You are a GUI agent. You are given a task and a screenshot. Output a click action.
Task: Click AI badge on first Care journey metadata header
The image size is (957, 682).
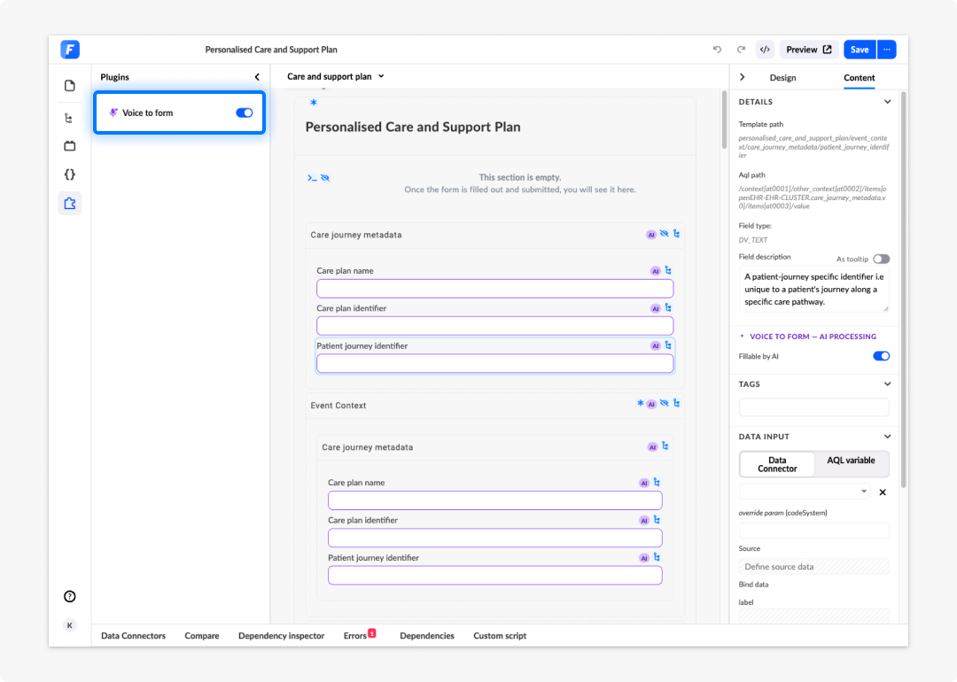coord(651,235)
